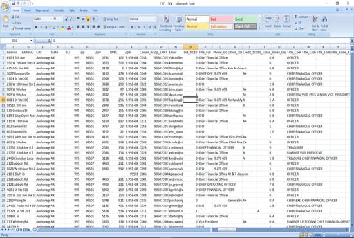The image size is (354, 238).
Task: Click the Decrease Decimal icon
Action: coord(154,27)
